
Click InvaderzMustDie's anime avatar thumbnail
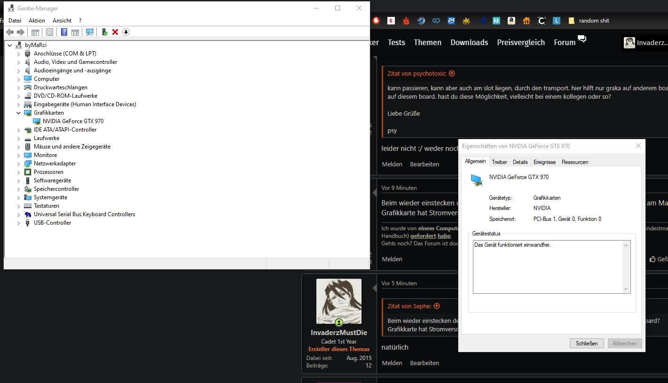[339, 301]
